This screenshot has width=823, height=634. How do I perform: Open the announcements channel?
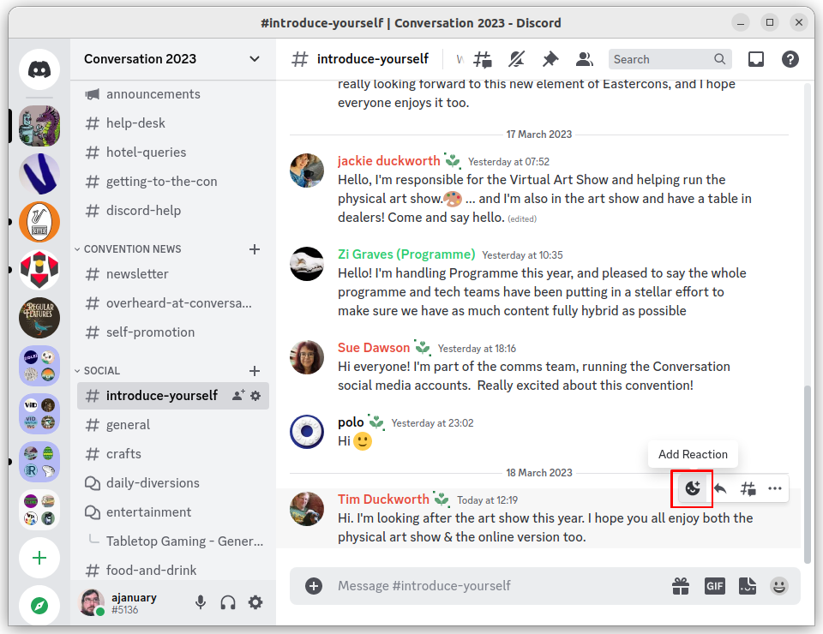click(x=172, y=94)
